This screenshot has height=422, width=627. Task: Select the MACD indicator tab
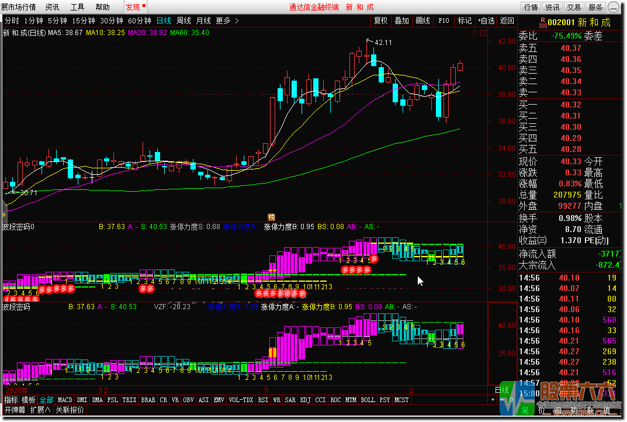pyautogui.click(x=65, y=400)
